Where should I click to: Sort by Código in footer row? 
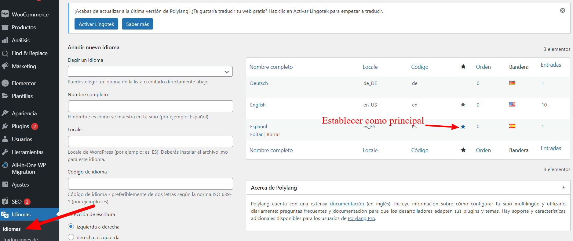point(420,150)
